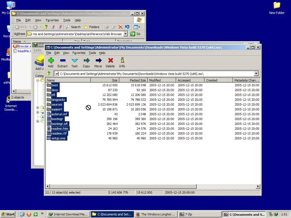Open New Folder on the desktop
This screenshot has height=218, width=291.
277,8
